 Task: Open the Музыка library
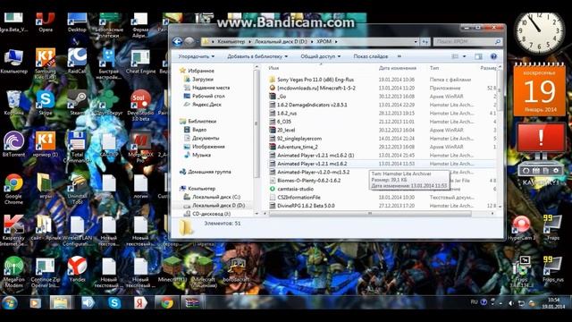pos(201,155)
